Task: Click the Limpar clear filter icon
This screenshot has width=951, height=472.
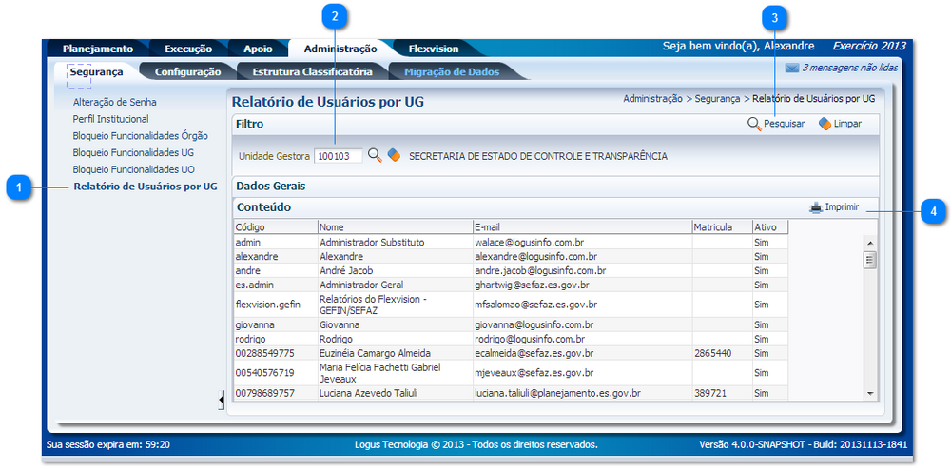Action: [x=825, y=124]
